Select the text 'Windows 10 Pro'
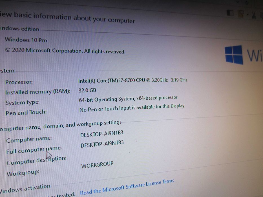This screenshot has width=263, height=197. point(26,40)
